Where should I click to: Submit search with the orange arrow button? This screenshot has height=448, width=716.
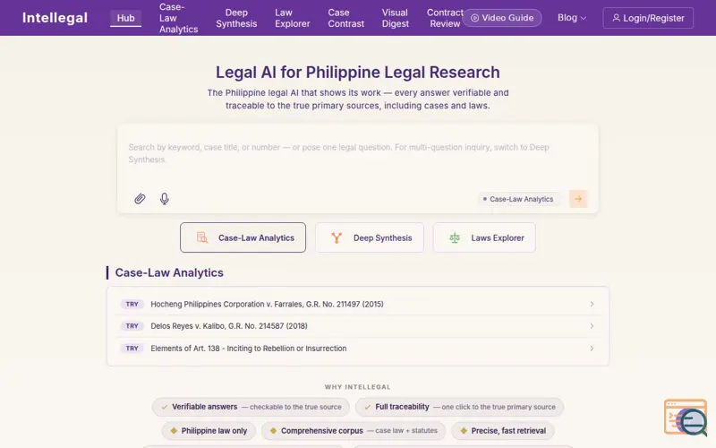click(578, 199)
